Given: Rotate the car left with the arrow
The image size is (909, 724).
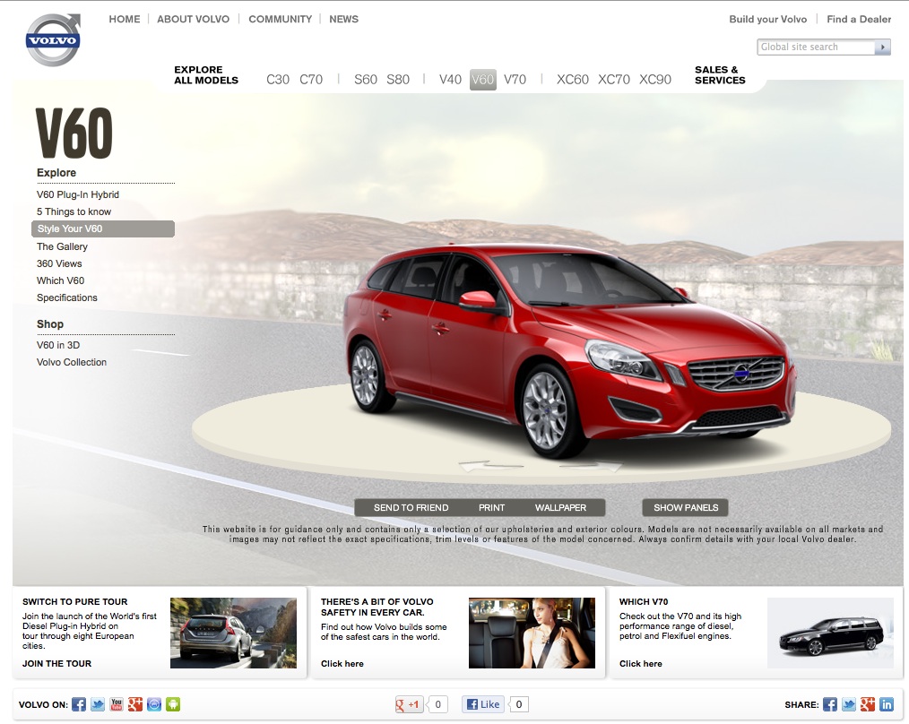Looking at the screenshot, I should click(491, 465).
